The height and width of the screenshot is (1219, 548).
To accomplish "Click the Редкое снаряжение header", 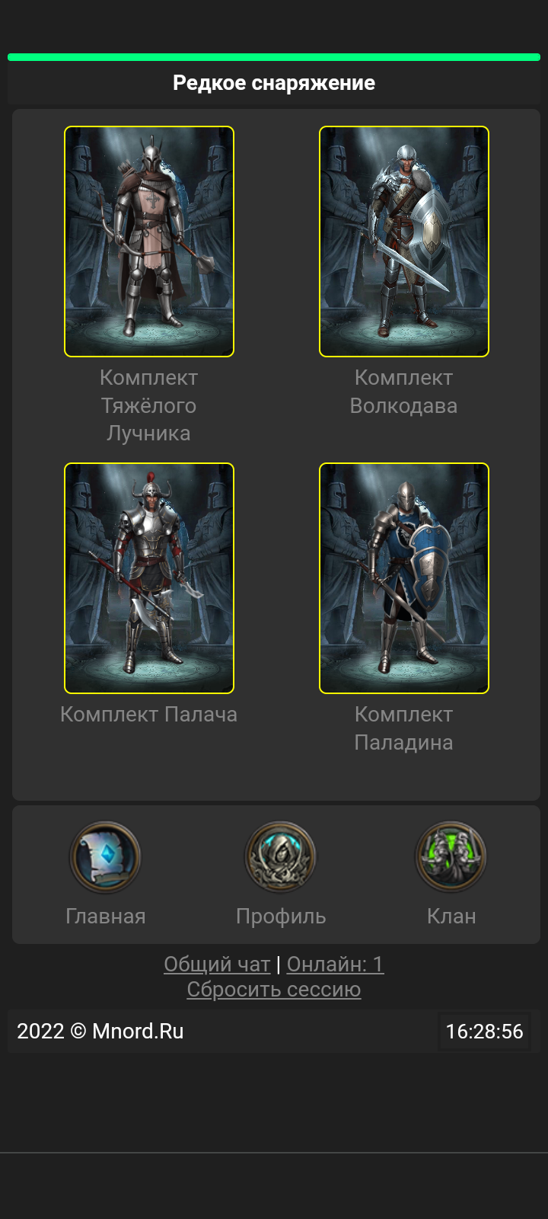I will 274,83.
